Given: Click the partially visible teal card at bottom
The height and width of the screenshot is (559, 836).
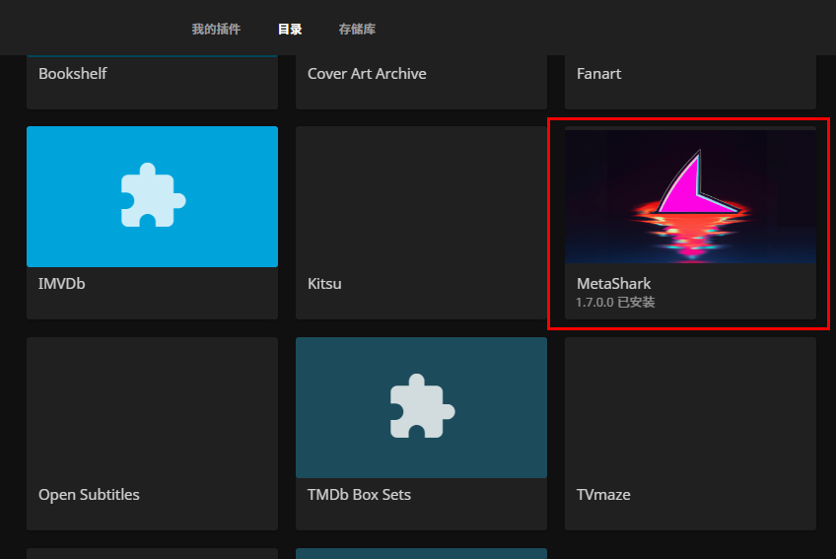Looking at the screenshot, I should coord(421,553).
